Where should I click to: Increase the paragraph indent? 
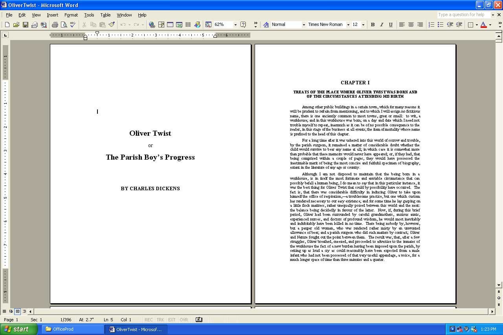click(x=459, y=25)
